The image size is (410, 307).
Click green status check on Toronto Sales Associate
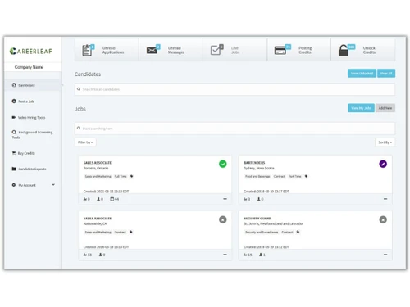coord(223,164)
